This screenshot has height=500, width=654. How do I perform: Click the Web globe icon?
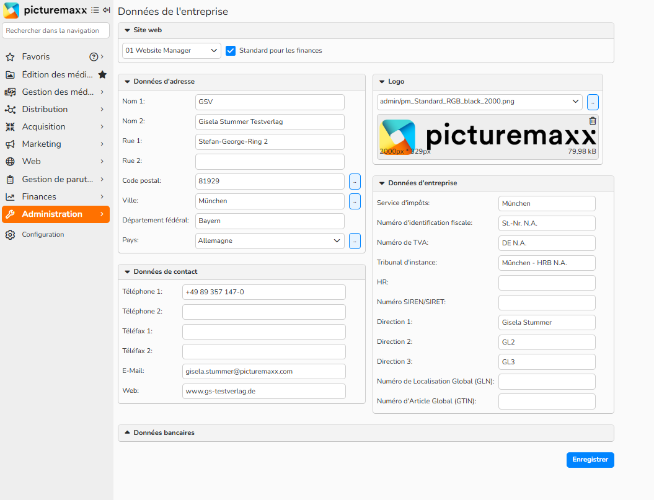point(11,161)
